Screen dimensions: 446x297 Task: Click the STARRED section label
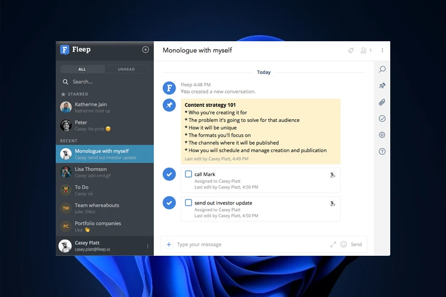click(x=78, y=94)
